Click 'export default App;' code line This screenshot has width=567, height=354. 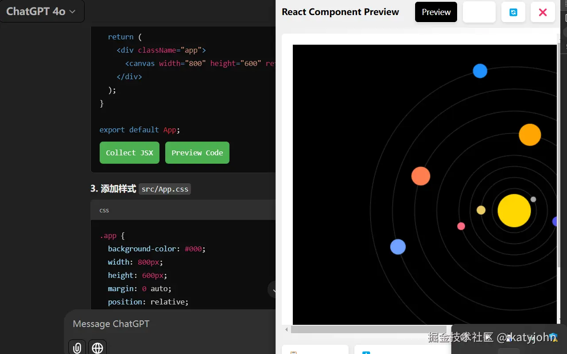tap(140, 130)
